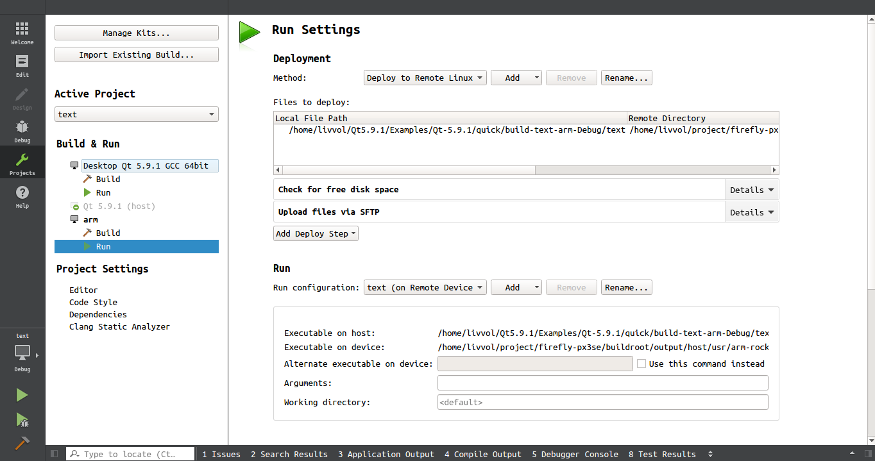Screen dimensions: 875x461
Task: Open the Compile Output pane tab
Action: [x=483, y=454]
